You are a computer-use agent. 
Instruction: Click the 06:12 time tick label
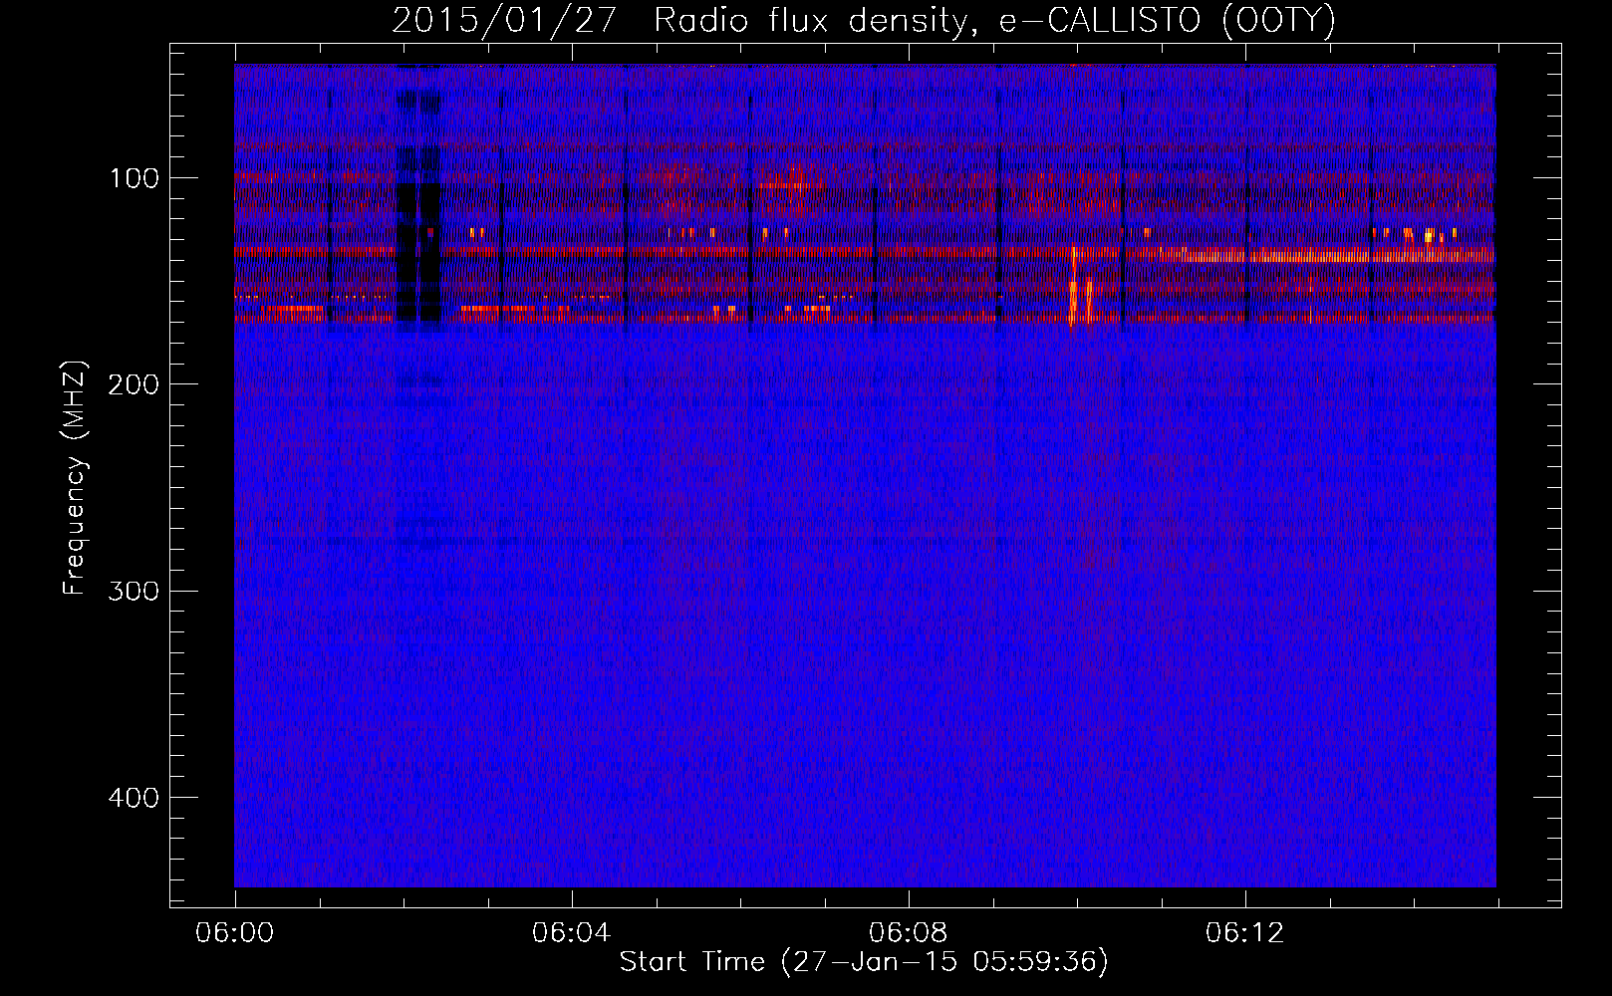pos(1244,933)
